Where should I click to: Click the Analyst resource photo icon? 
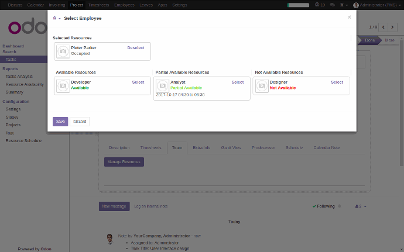[163, 86]
